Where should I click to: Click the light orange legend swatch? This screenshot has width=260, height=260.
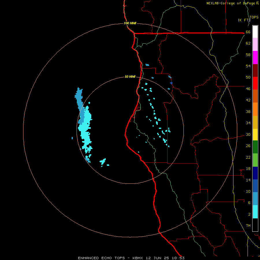click(x=255, y=109)
